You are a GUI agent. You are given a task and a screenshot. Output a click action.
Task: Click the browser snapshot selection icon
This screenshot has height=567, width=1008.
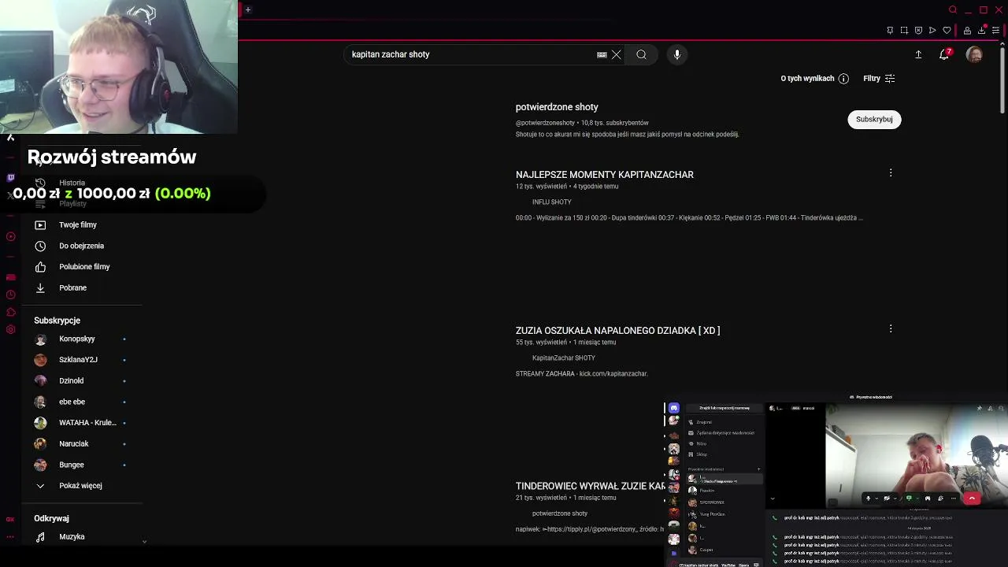904,30
